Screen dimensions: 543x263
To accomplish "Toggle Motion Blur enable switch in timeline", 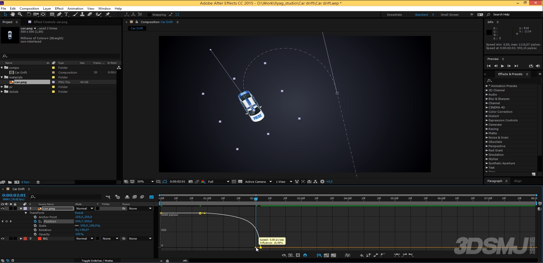I will click(x=142, y=197).
